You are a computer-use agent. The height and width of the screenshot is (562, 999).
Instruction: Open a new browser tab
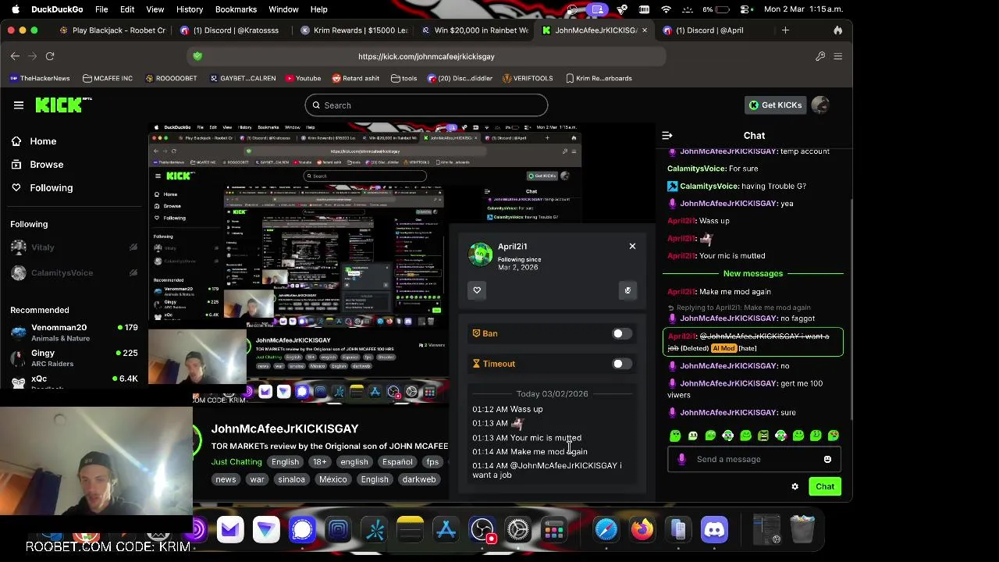tap(785, 30)
